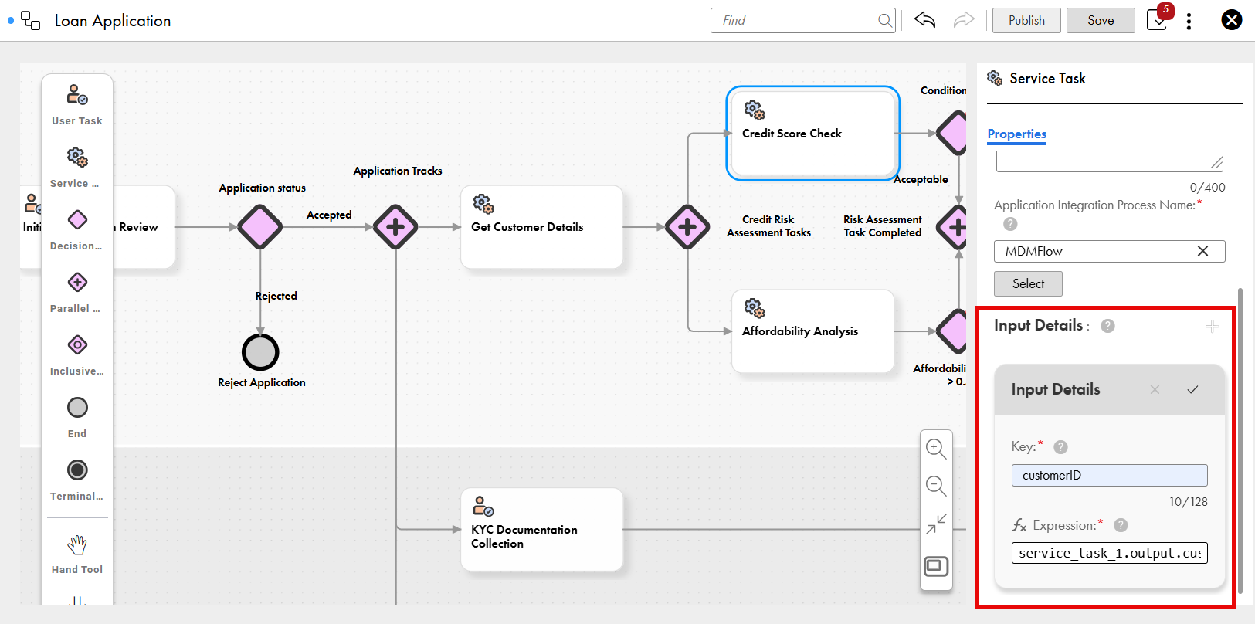Image resolution: width=1255 pixels, height=624 pixels.
Task: Click the fx expression editor icon
Action: click(x=1019, y=525)
